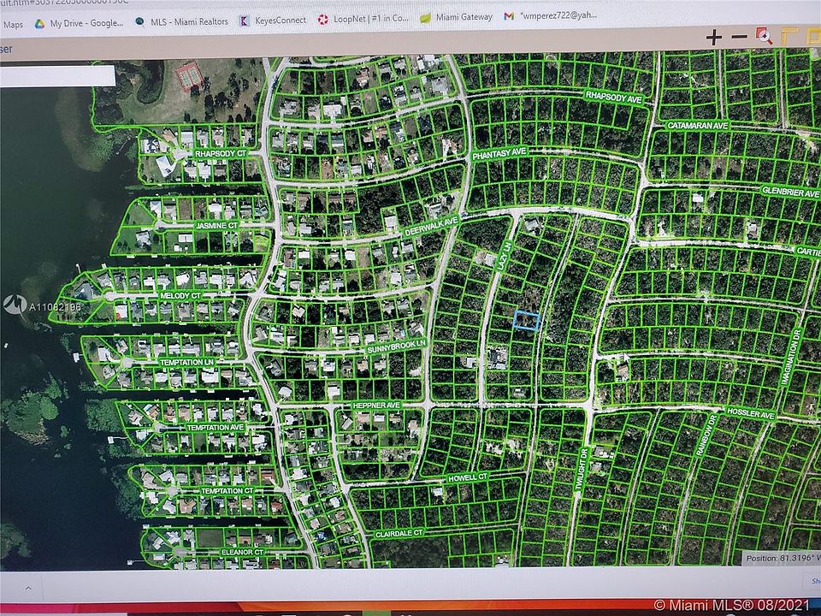Click the MELODY CT street label
821x616 pixels.
180,296
